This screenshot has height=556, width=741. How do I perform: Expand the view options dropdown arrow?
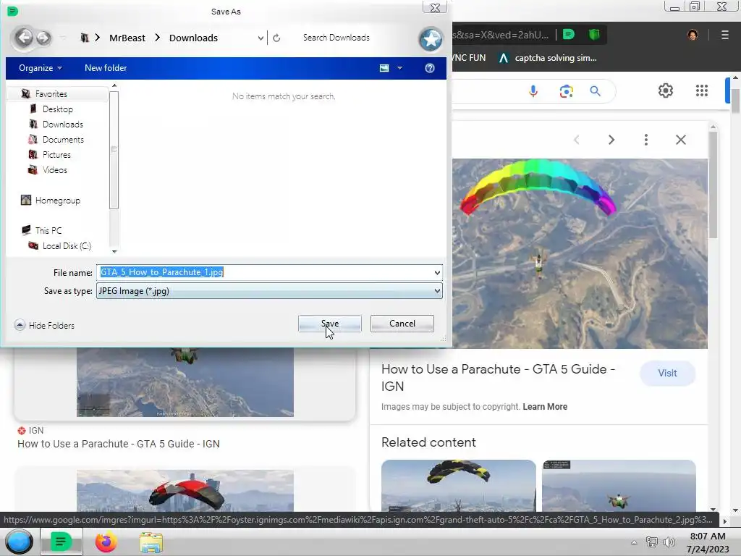point(399,68)
